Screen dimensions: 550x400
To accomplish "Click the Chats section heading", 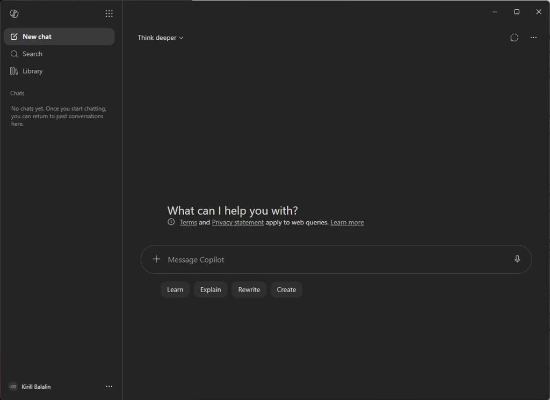I will pyautogui.click(x=17, y=93).
